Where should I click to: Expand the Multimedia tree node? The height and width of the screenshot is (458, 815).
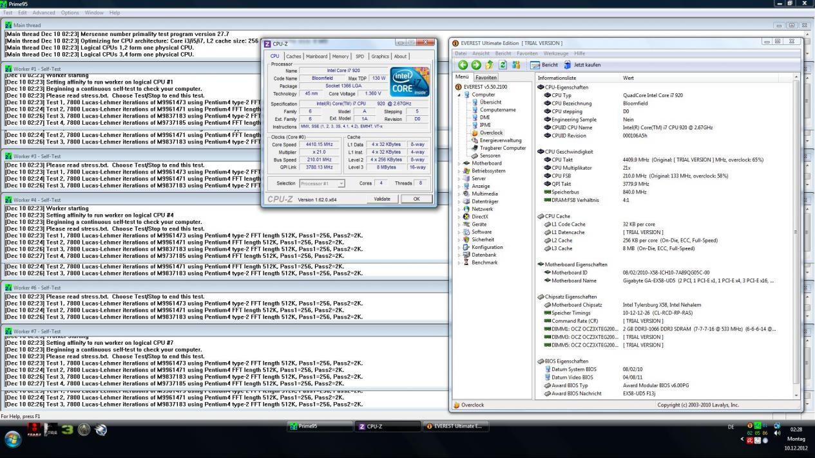[x=459, y=194]
